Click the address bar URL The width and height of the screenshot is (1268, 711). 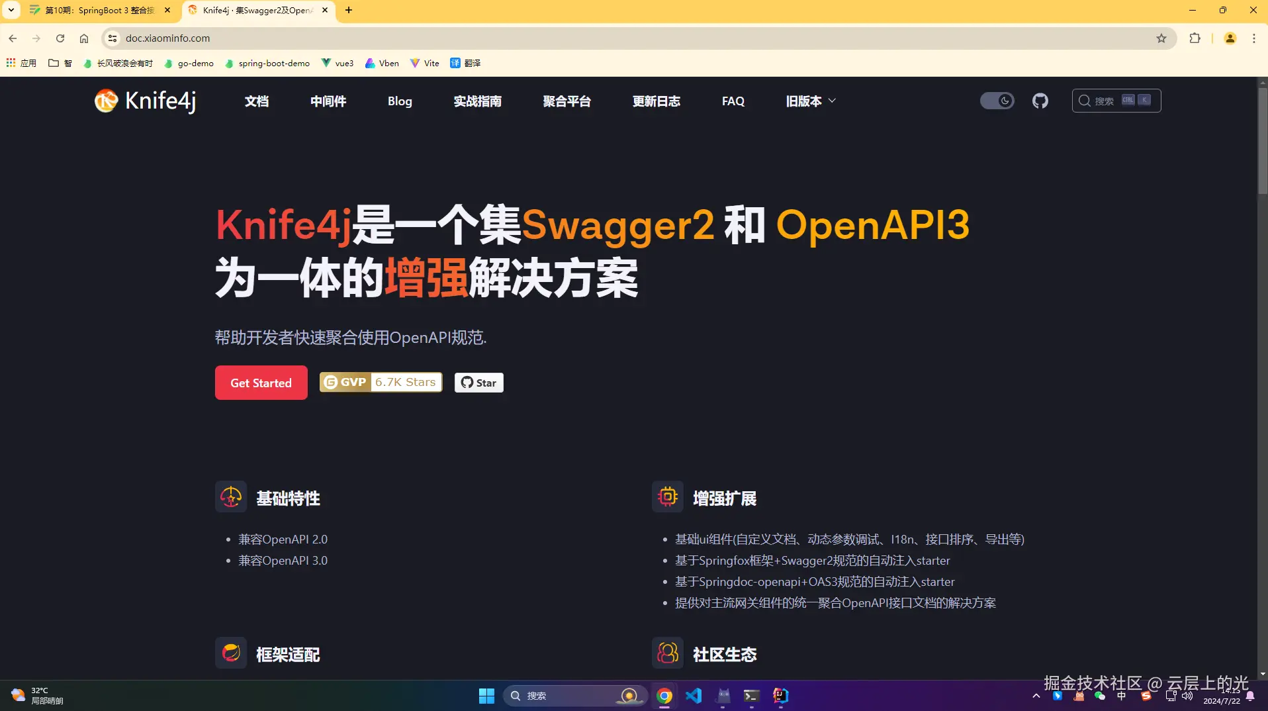[x=168, y=38]
